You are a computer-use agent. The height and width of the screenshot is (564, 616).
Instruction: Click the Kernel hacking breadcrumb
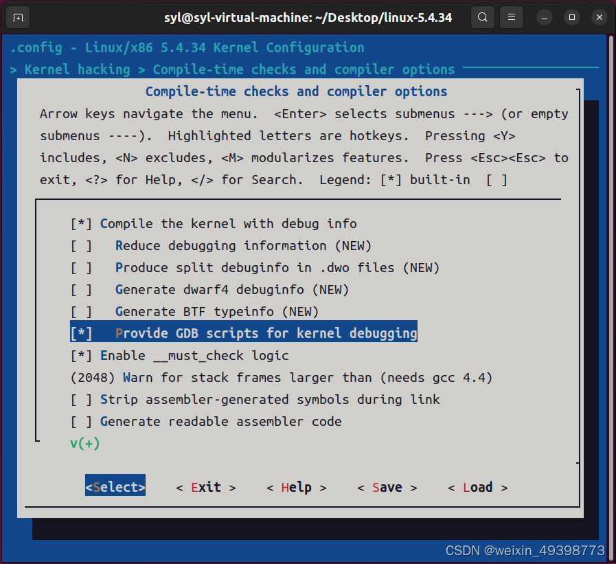pos(77,69)
